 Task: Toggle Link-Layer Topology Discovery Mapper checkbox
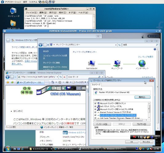[x=95, y=118]
